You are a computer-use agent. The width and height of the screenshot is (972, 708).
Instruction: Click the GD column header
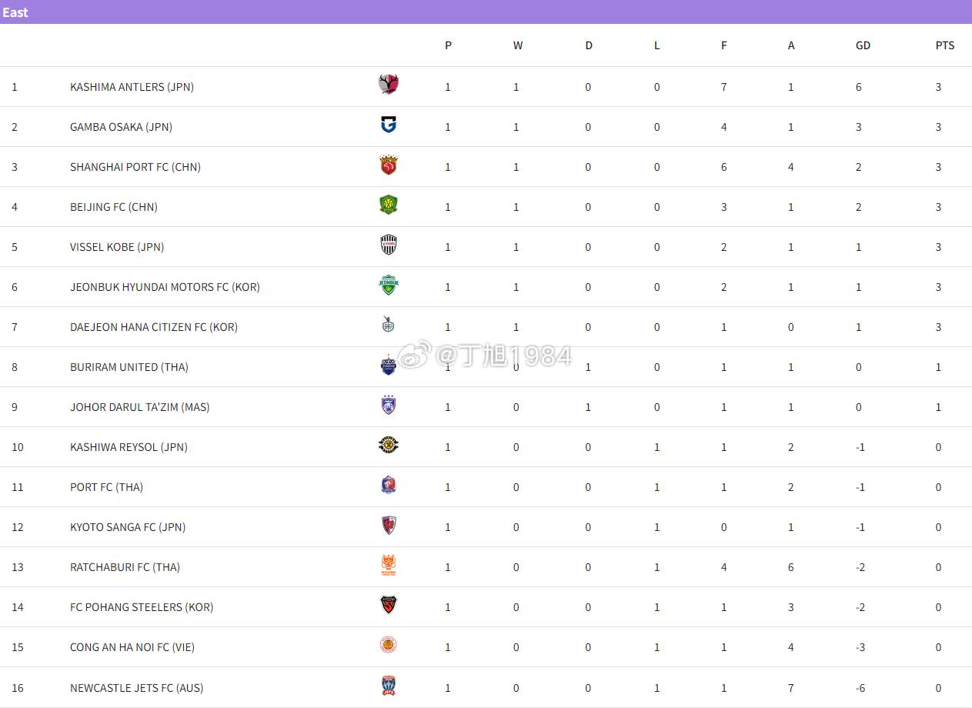pos(863,45)
